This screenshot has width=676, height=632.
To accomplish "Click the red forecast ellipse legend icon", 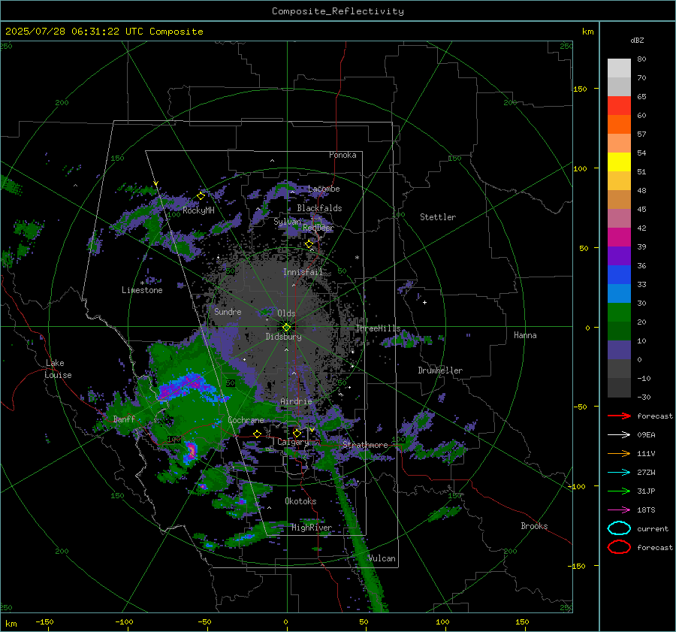I will click(x=619, y=547).
